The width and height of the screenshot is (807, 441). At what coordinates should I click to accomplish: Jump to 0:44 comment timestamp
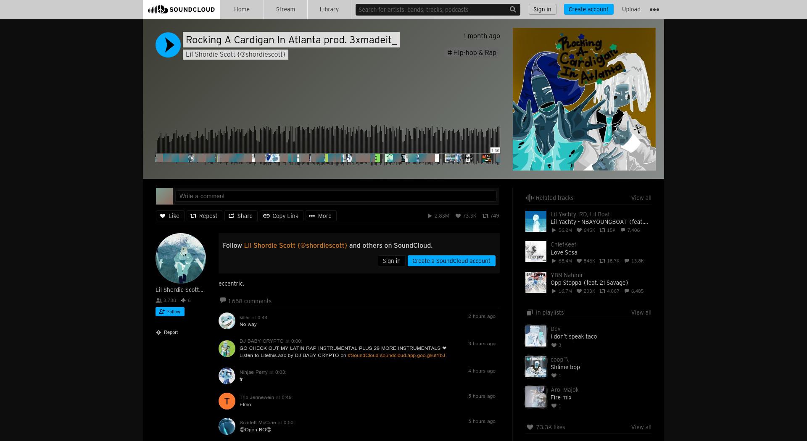point(262,318)
